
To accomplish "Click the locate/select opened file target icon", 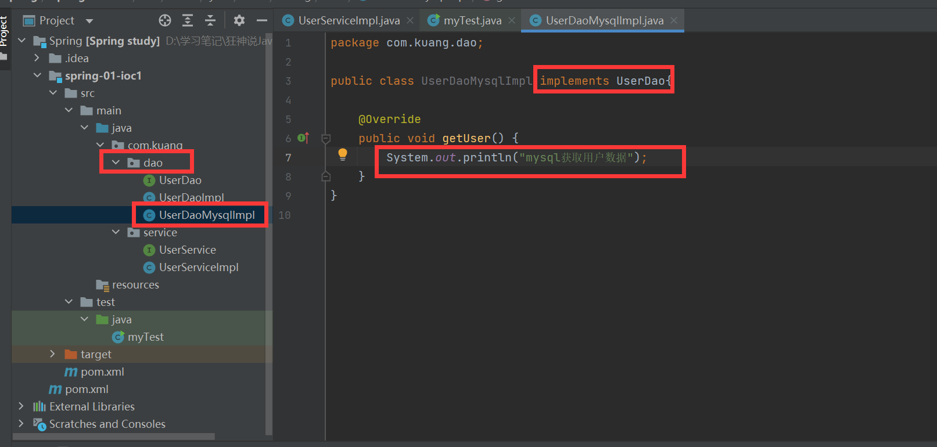I will 165,21.
